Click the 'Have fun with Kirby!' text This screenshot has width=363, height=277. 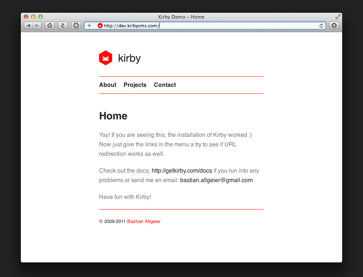[125, 197]
